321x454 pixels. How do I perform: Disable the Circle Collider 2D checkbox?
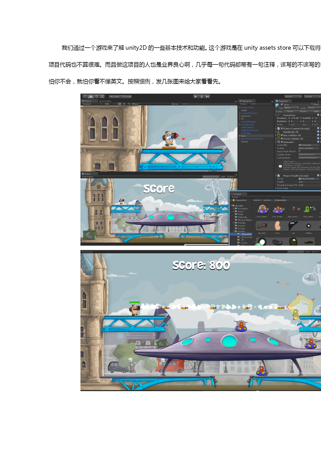[282, 138]
